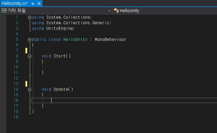Collapse the HelloUnity class block
This screenshot has width=217, height=133.
(29, 39)
